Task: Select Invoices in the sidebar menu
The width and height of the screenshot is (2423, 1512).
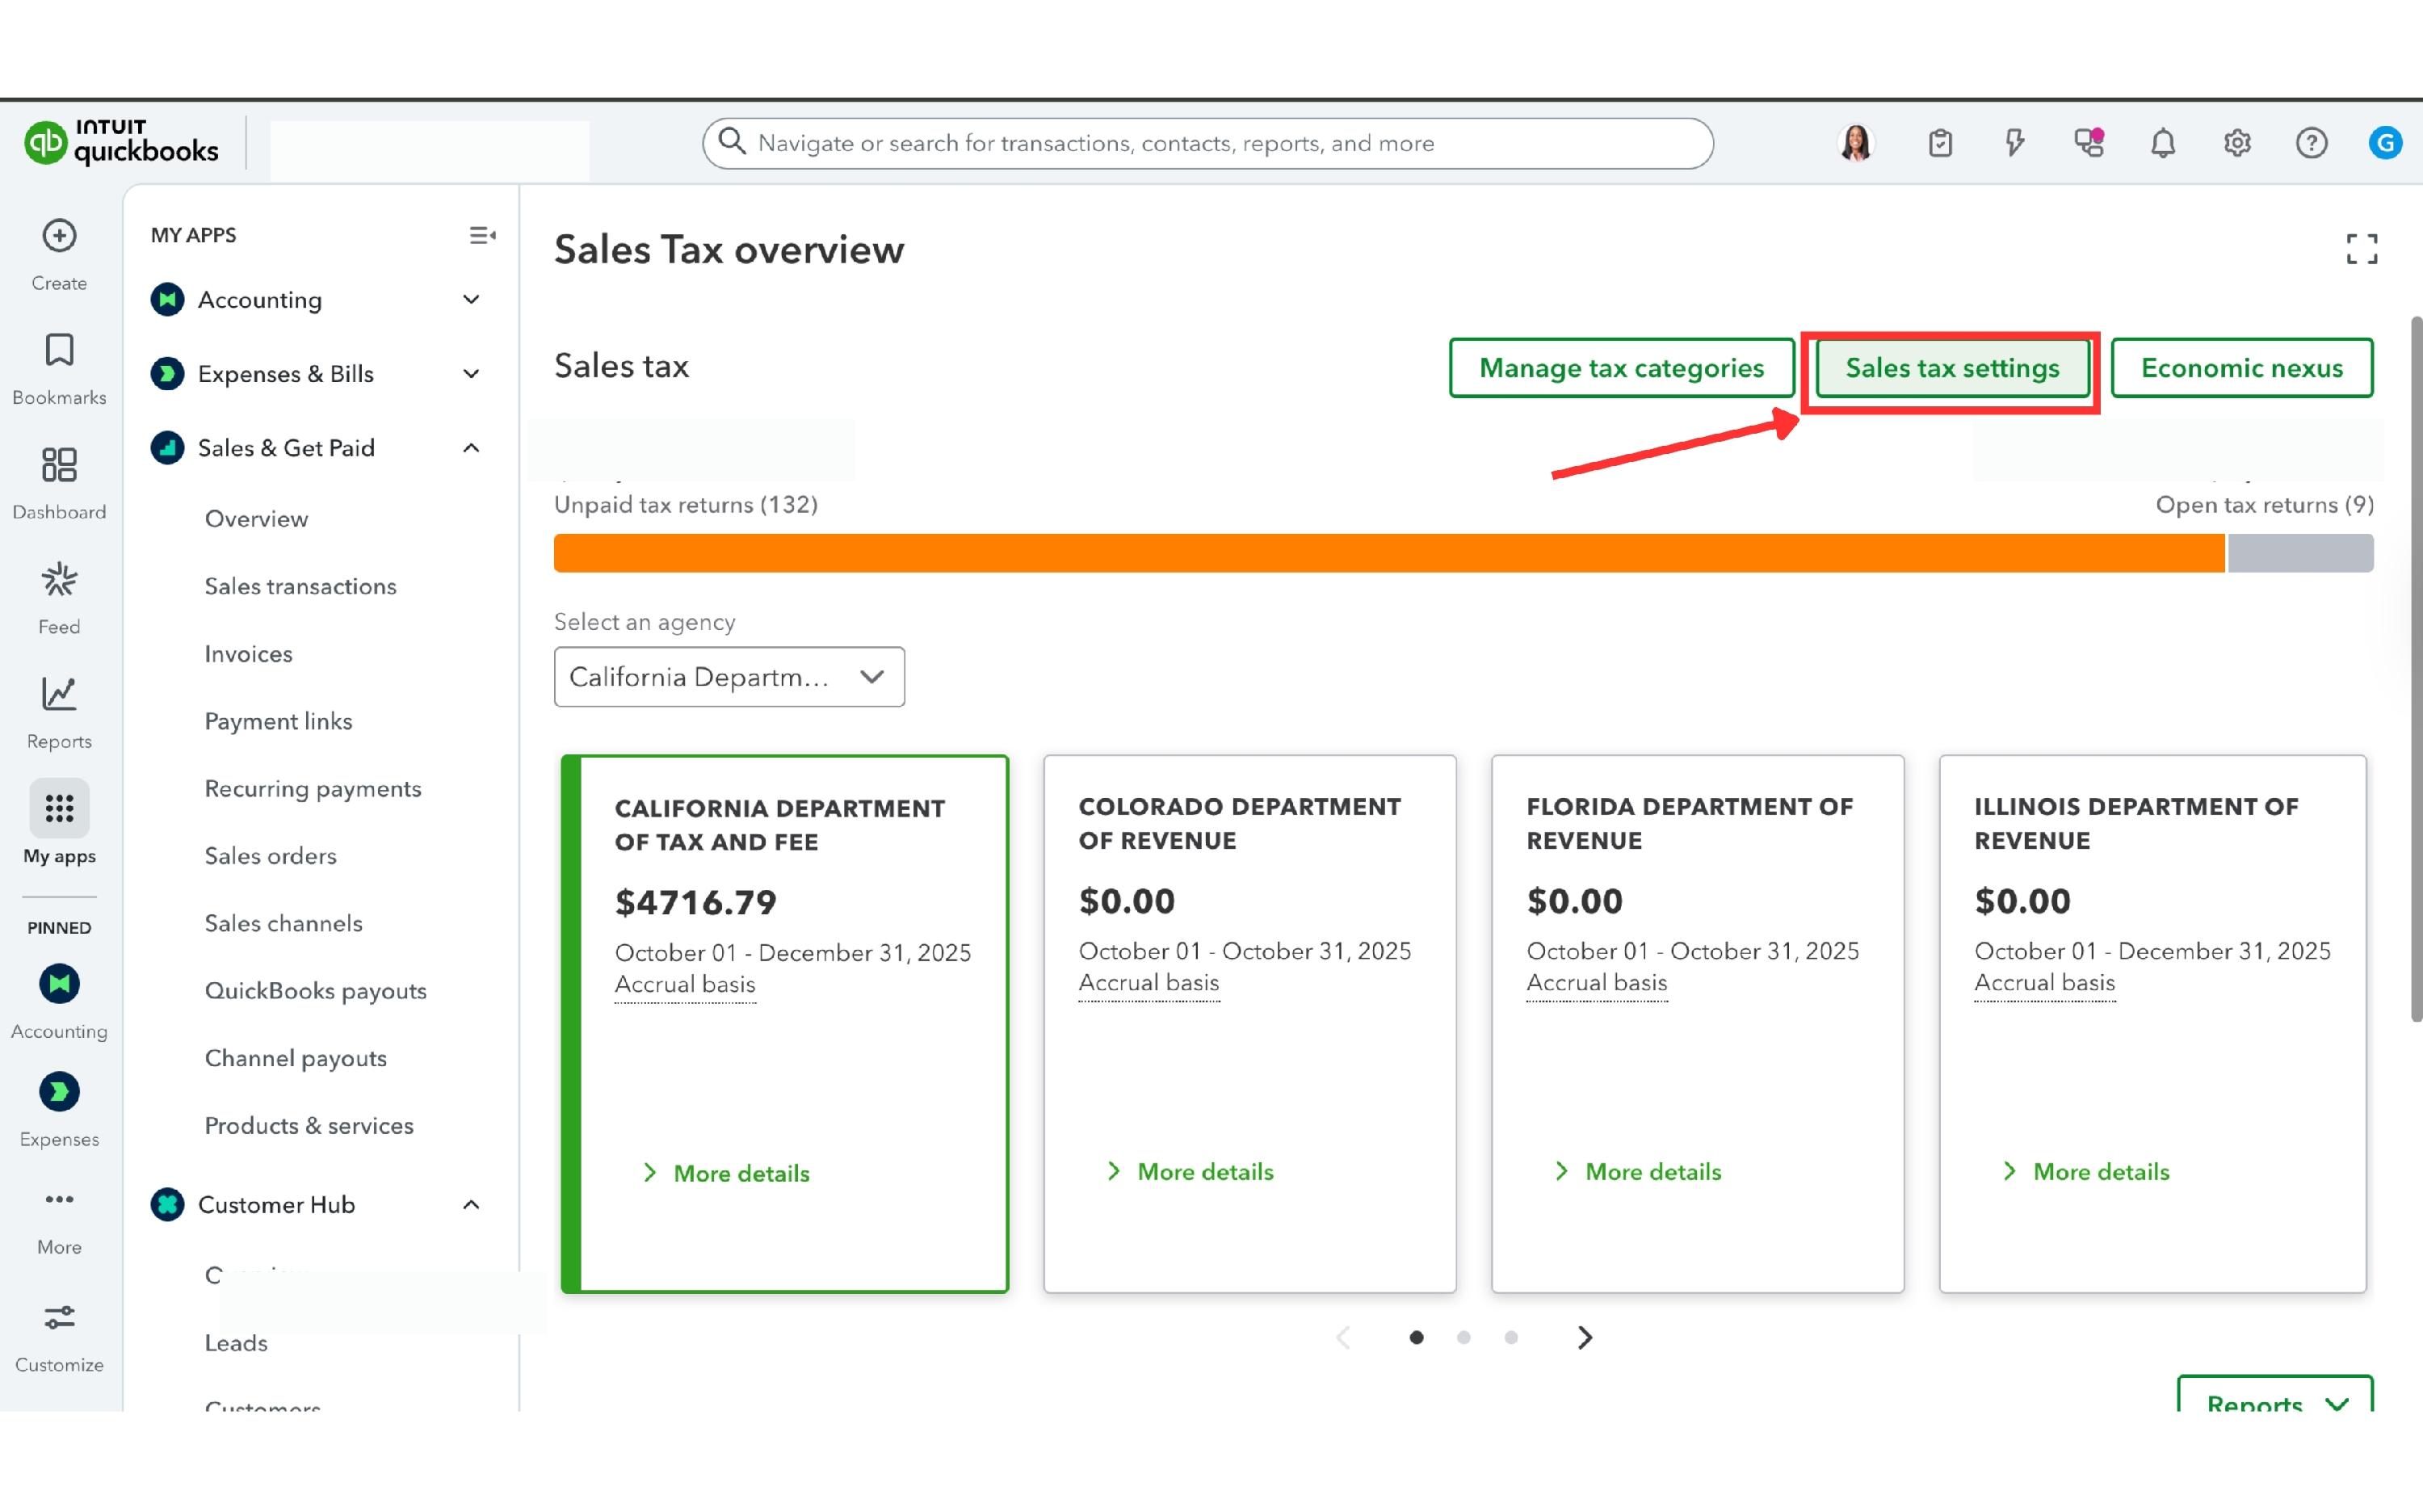Action: (x=248, y=654)
